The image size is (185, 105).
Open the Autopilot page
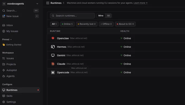[x=20, y=70]
